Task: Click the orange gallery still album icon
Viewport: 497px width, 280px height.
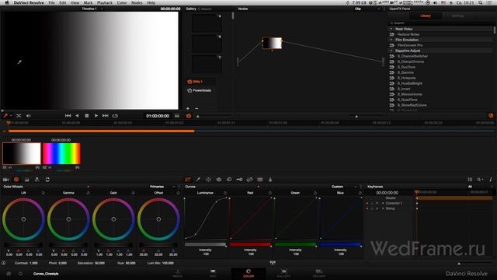Action: pos(189,116)
